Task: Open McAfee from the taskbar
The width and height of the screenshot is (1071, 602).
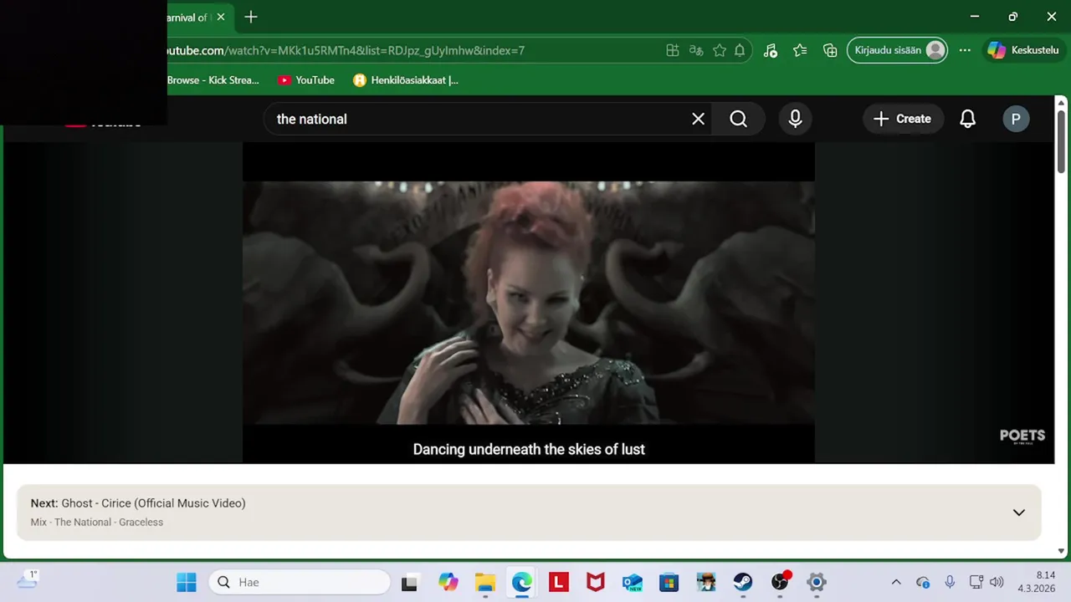Action: tap(596, 582)
